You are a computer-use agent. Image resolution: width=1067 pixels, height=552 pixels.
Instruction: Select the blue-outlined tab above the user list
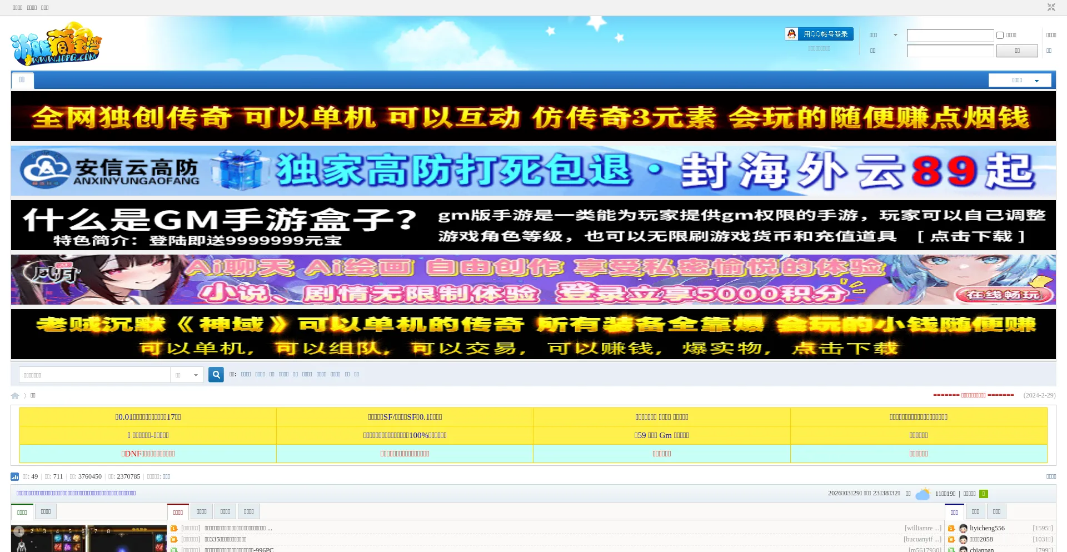(x=954, y=512)
